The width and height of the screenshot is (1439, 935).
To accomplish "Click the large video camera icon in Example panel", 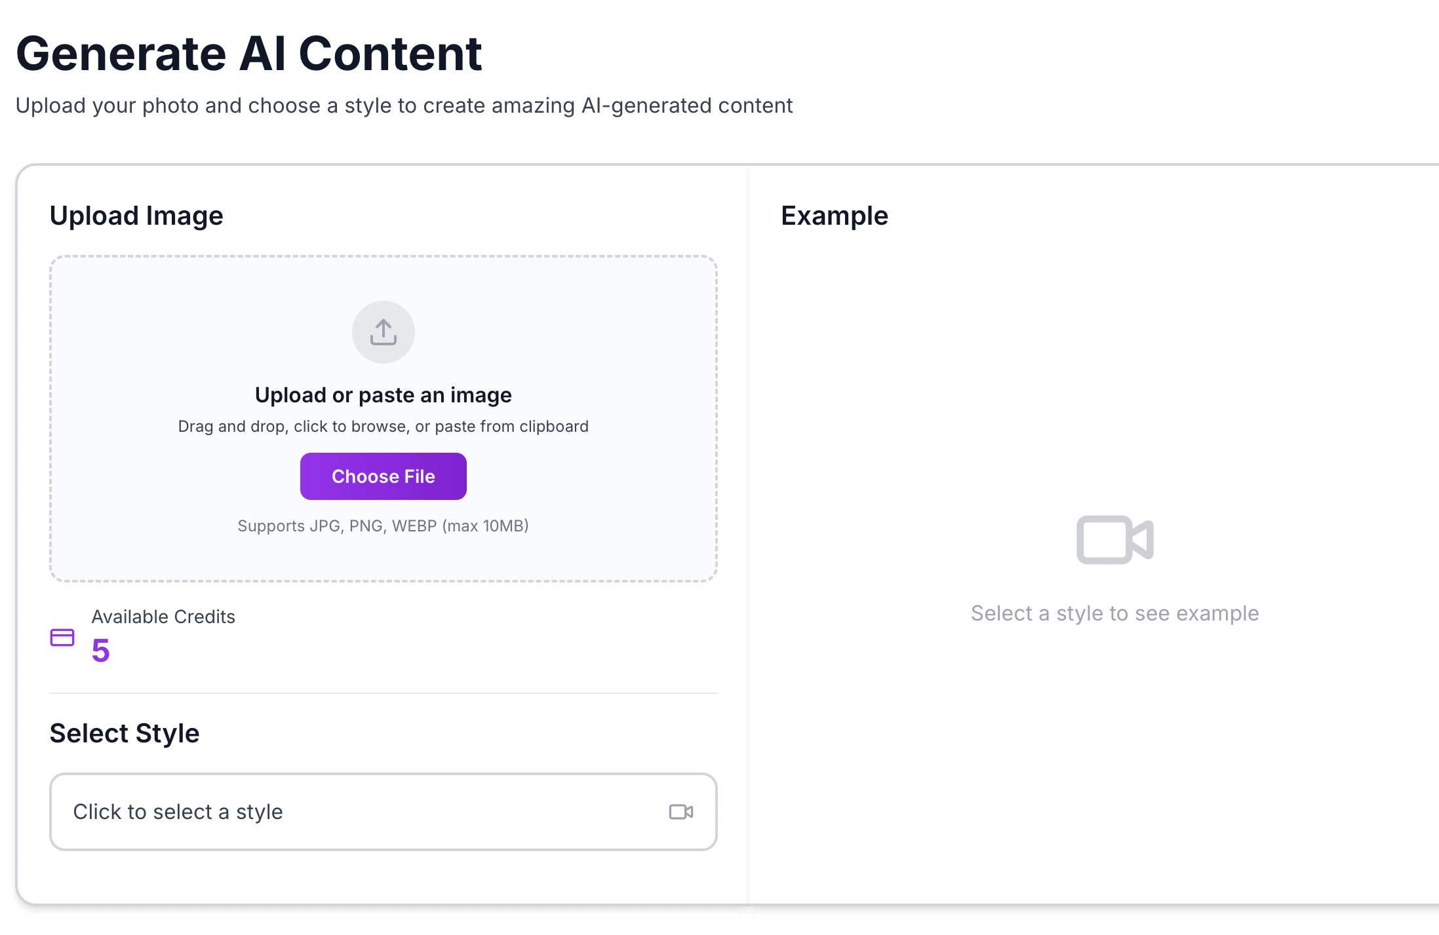I will [x=1114, y=539].
